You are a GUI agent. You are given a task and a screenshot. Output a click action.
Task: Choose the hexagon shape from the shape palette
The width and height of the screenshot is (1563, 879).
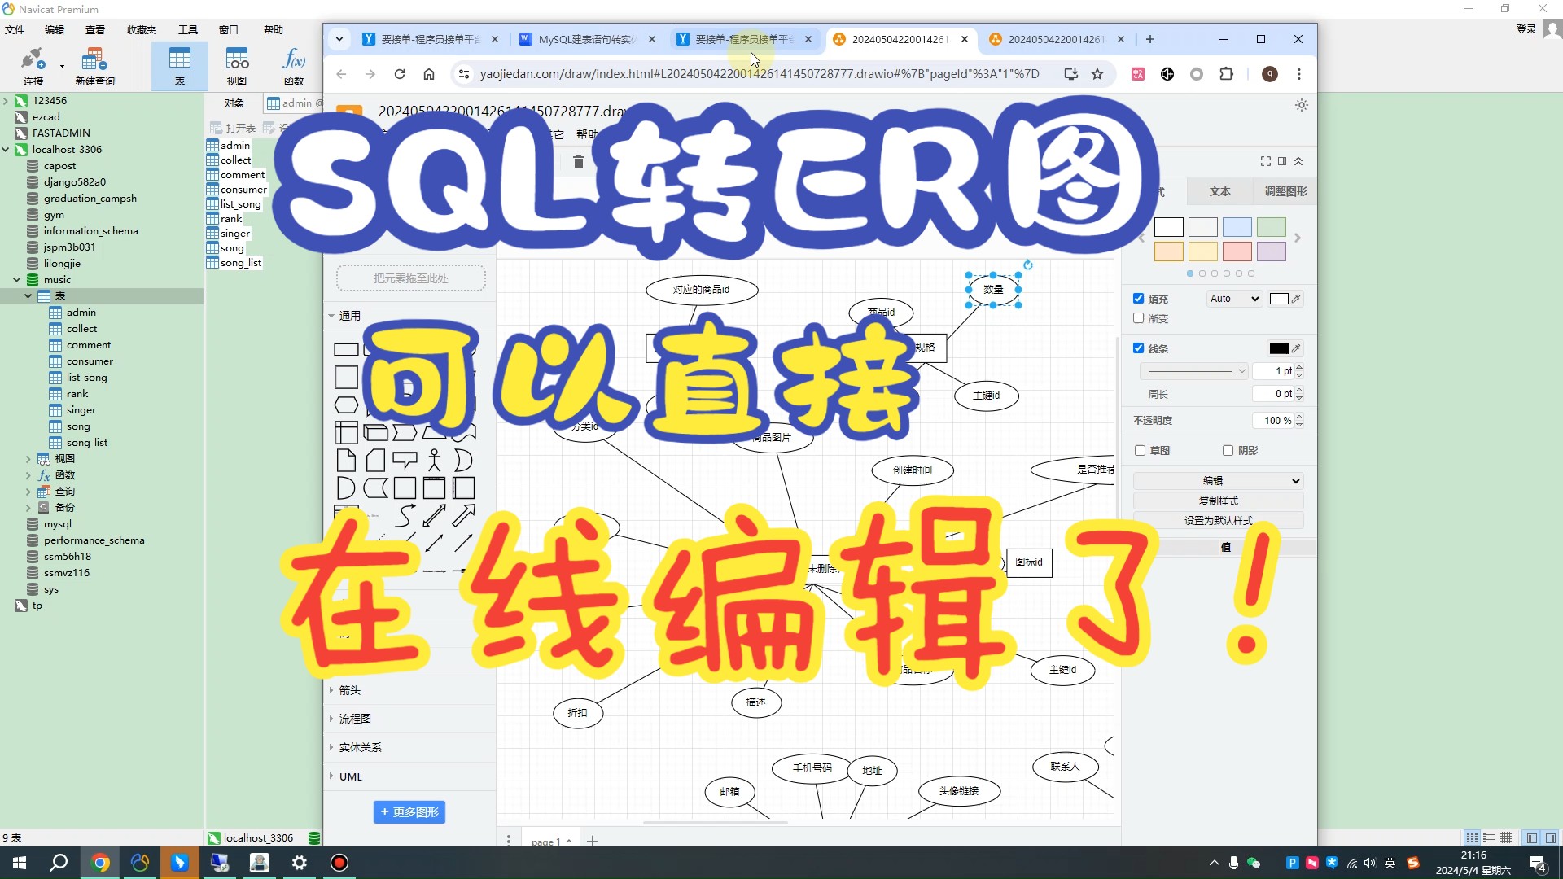(x=346, y=405)
